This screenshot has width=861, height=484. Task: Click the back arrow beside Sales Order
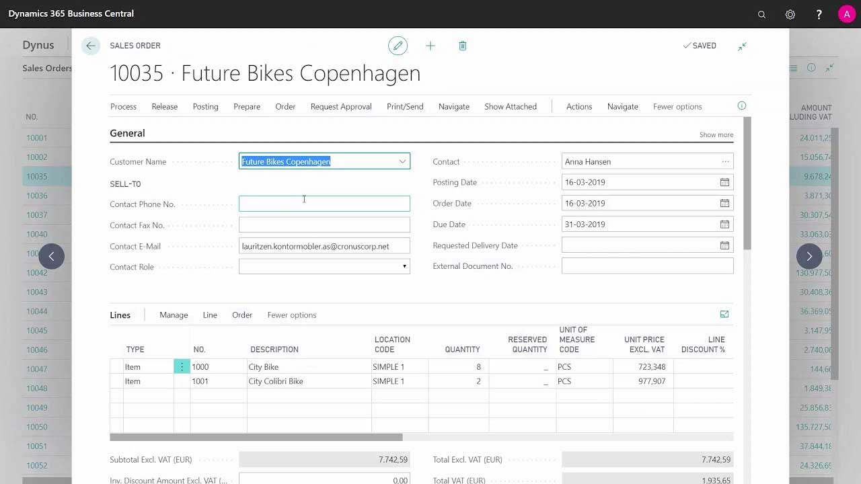click(x=90, y=46)
